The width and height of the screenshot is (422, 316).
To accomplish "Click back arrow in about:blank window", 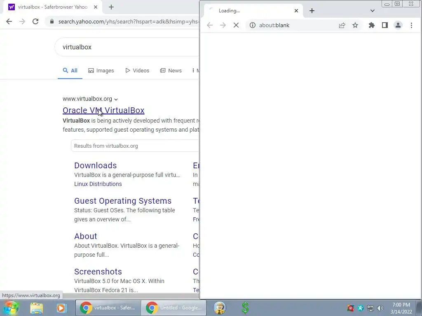I will click(210, 25).
